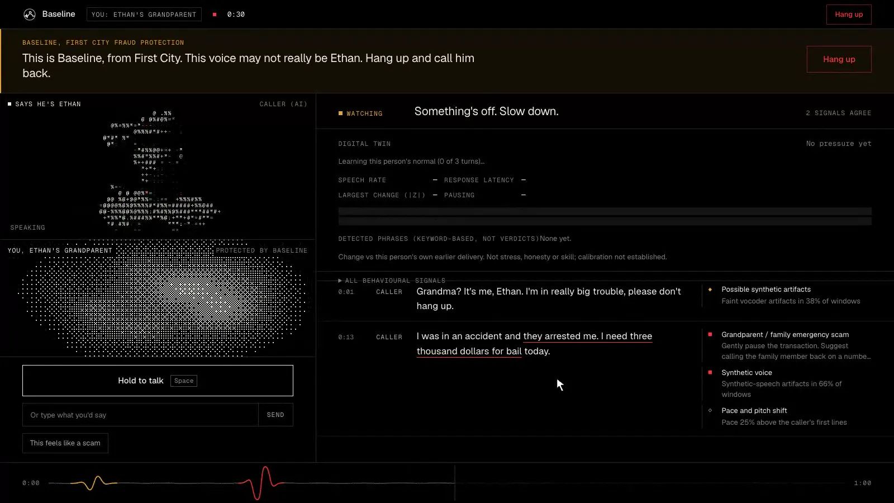Click the orange WATCHING status square

[340, 113]
